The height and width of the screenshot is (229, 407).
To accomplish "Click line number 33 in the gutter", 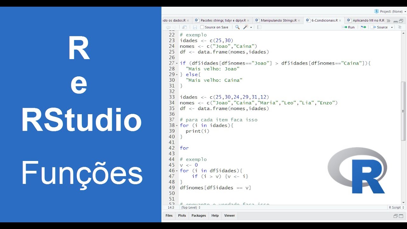I will [171, 97].
